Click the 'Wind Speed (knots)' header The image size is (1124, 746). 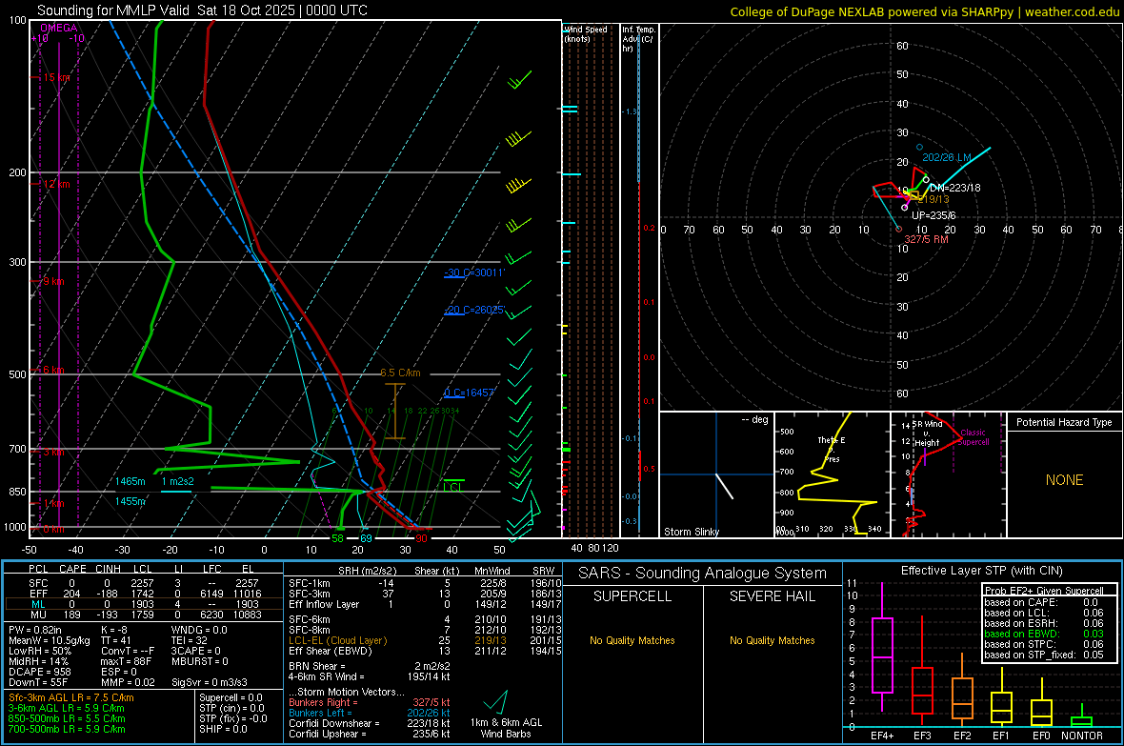click(586, 33)
